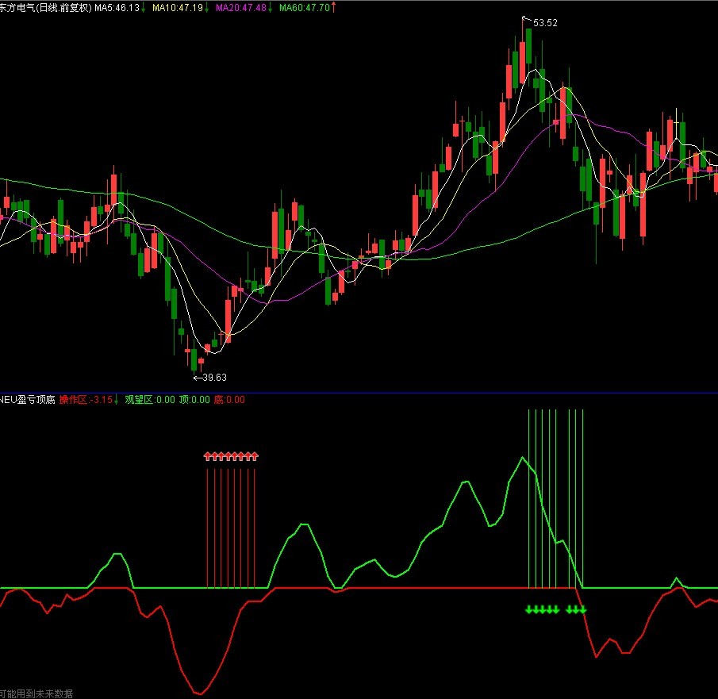Click the 顶:0.00 value
This screenshot has height=699, width=718.
pyautogui.click(x=194, y=400)
